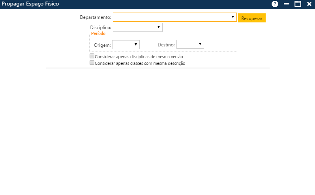
Task: Select the Origem period dropdown
Action: click(x=126, y=44)
